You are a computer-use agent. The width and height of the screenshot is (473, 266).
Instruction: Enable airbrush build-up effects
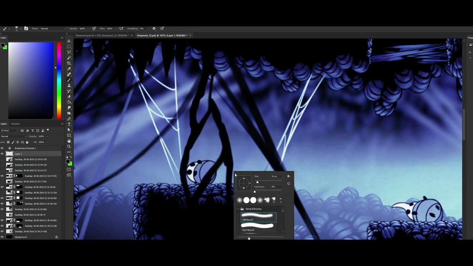pyautogui.click(x=121, y=28)
